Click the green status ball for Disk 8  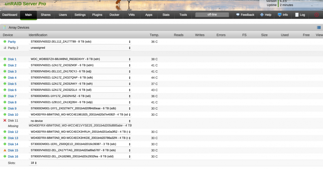pos(5,102)
